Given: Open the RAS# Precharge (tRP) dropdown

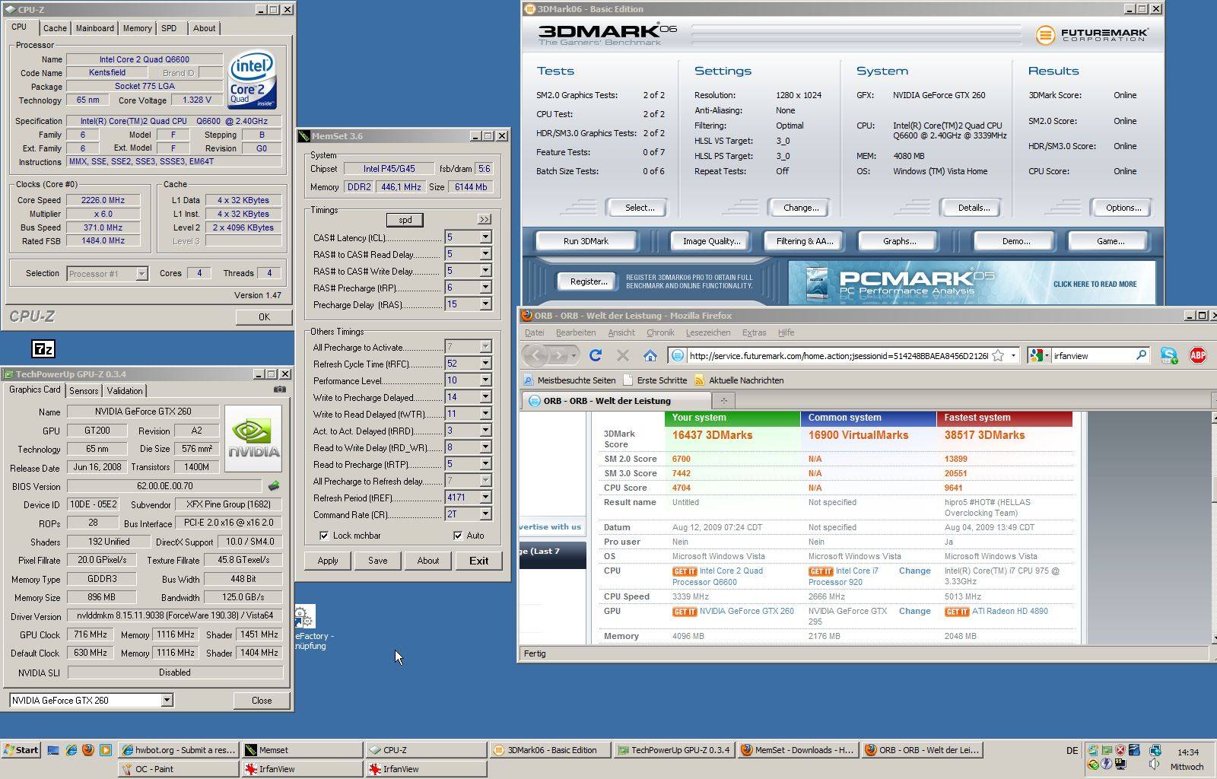Looking at the screenshot, I should [x=485, y=288].
